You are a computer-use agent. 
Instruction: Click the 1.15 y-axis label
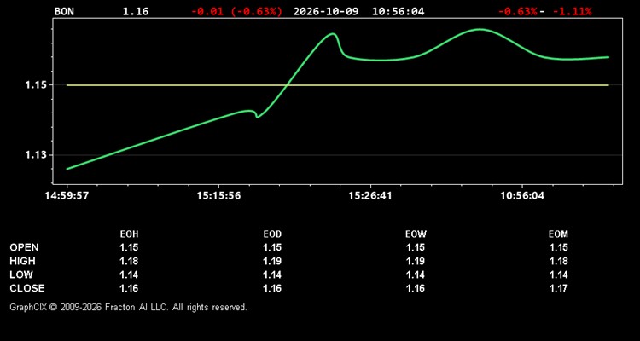37,85
